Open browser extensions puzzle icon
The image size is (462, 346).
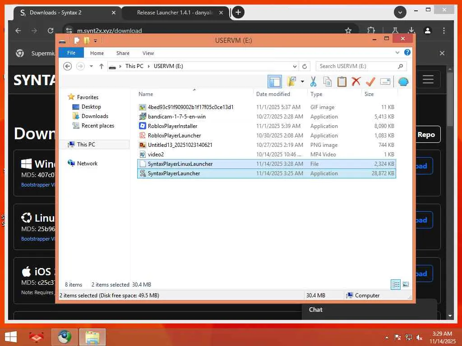371,31
